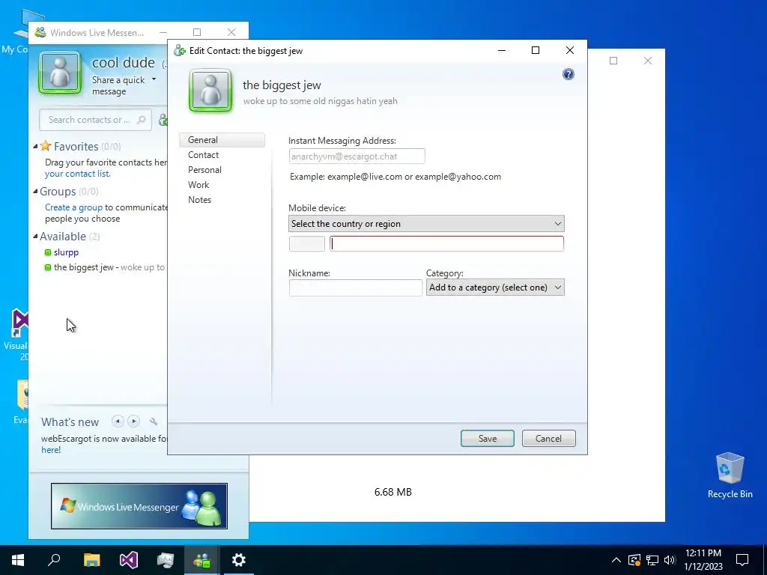The width and height of the screenshot is (767, 575).
Task: Open the notification center icon
Action: click(x=742, y=560)
